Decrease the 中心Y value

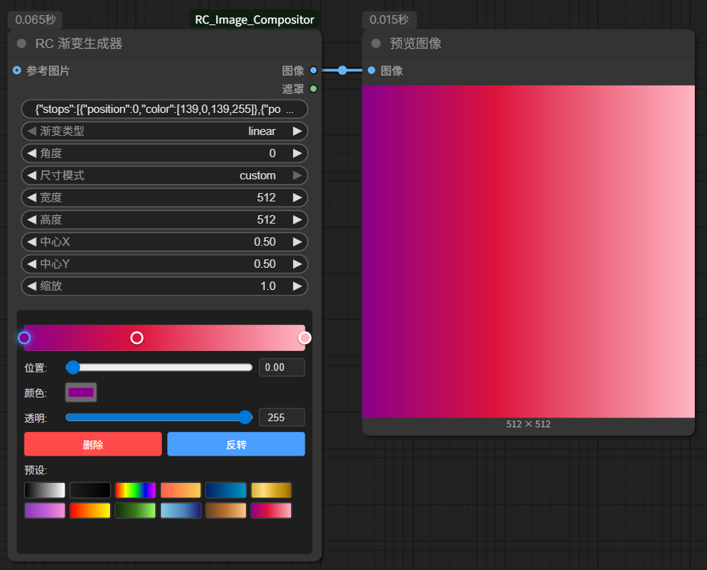click(31, 263)
